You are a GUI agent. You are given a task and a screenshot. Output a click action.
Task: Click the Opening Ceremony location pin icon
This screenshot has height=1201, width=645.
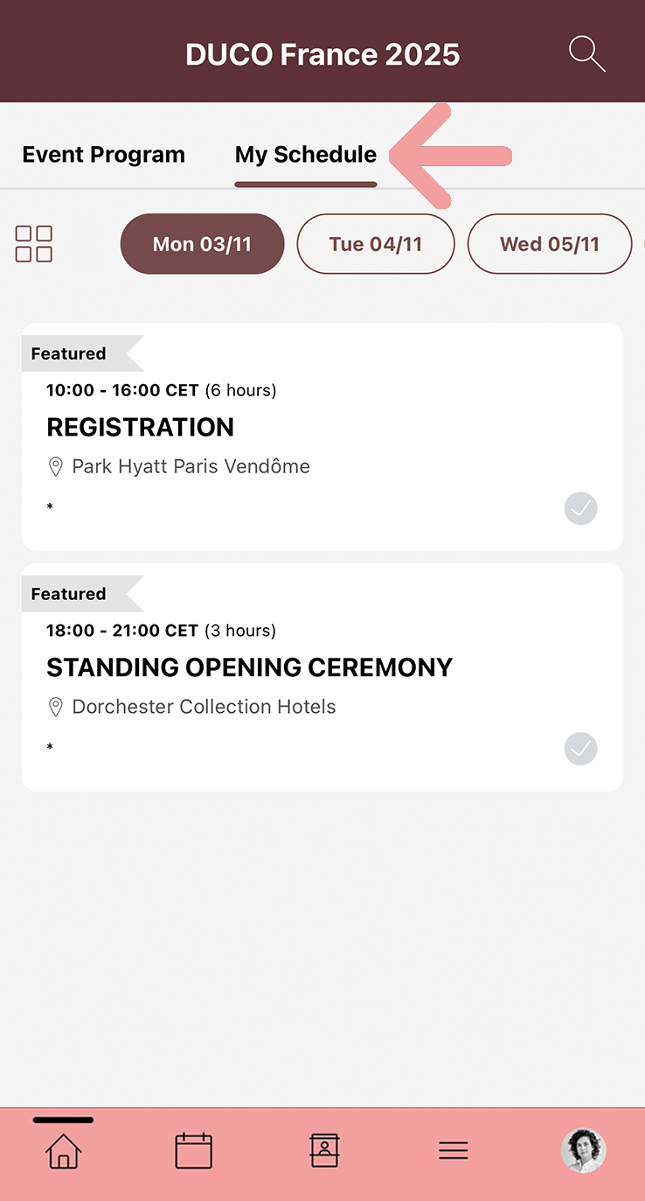(55, 707)
